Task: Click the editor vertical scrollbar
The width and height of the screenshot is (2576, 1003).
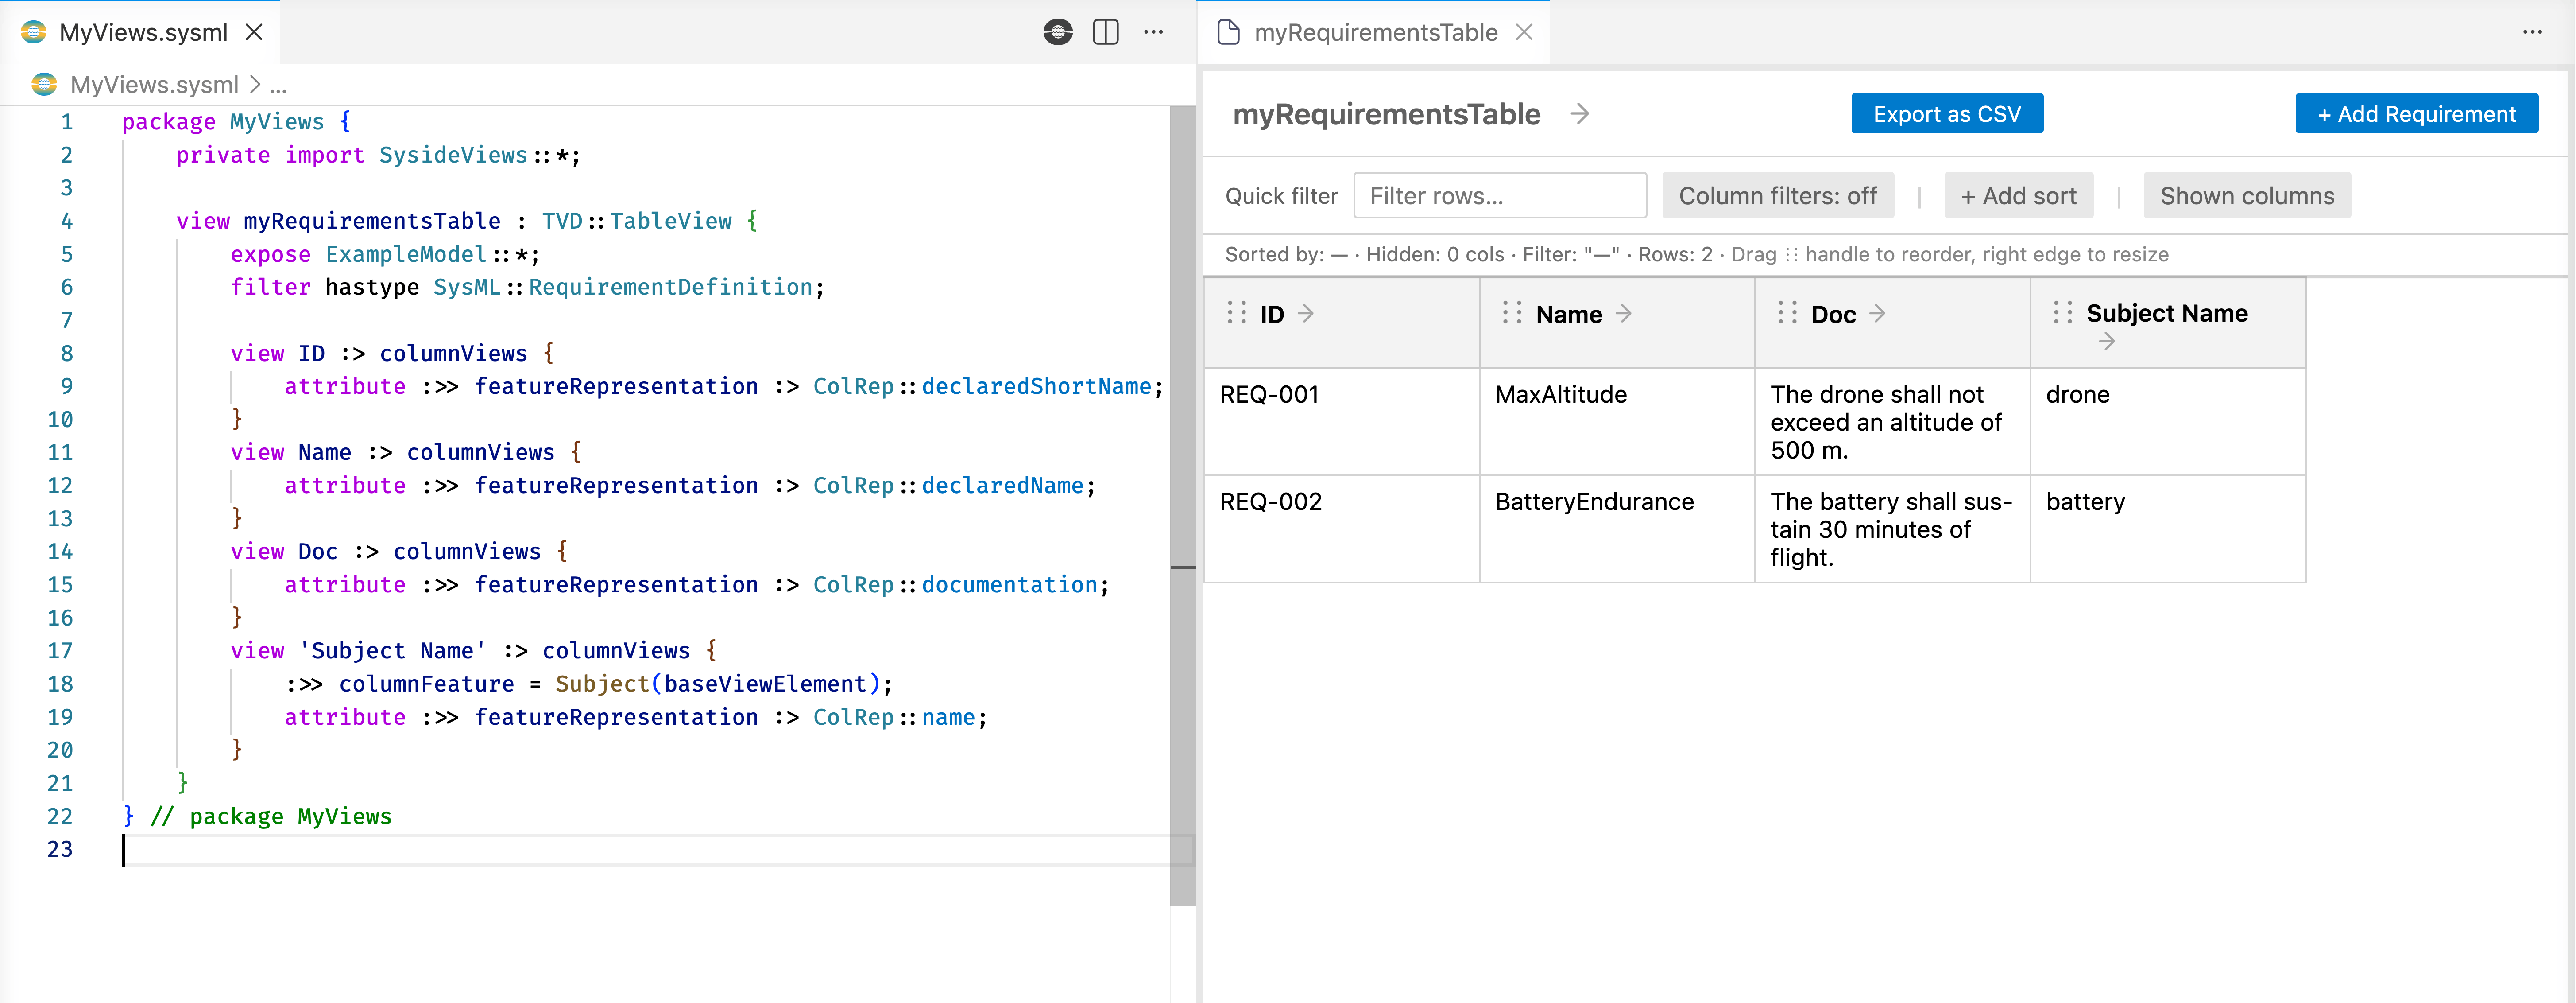Action: 1182,505
